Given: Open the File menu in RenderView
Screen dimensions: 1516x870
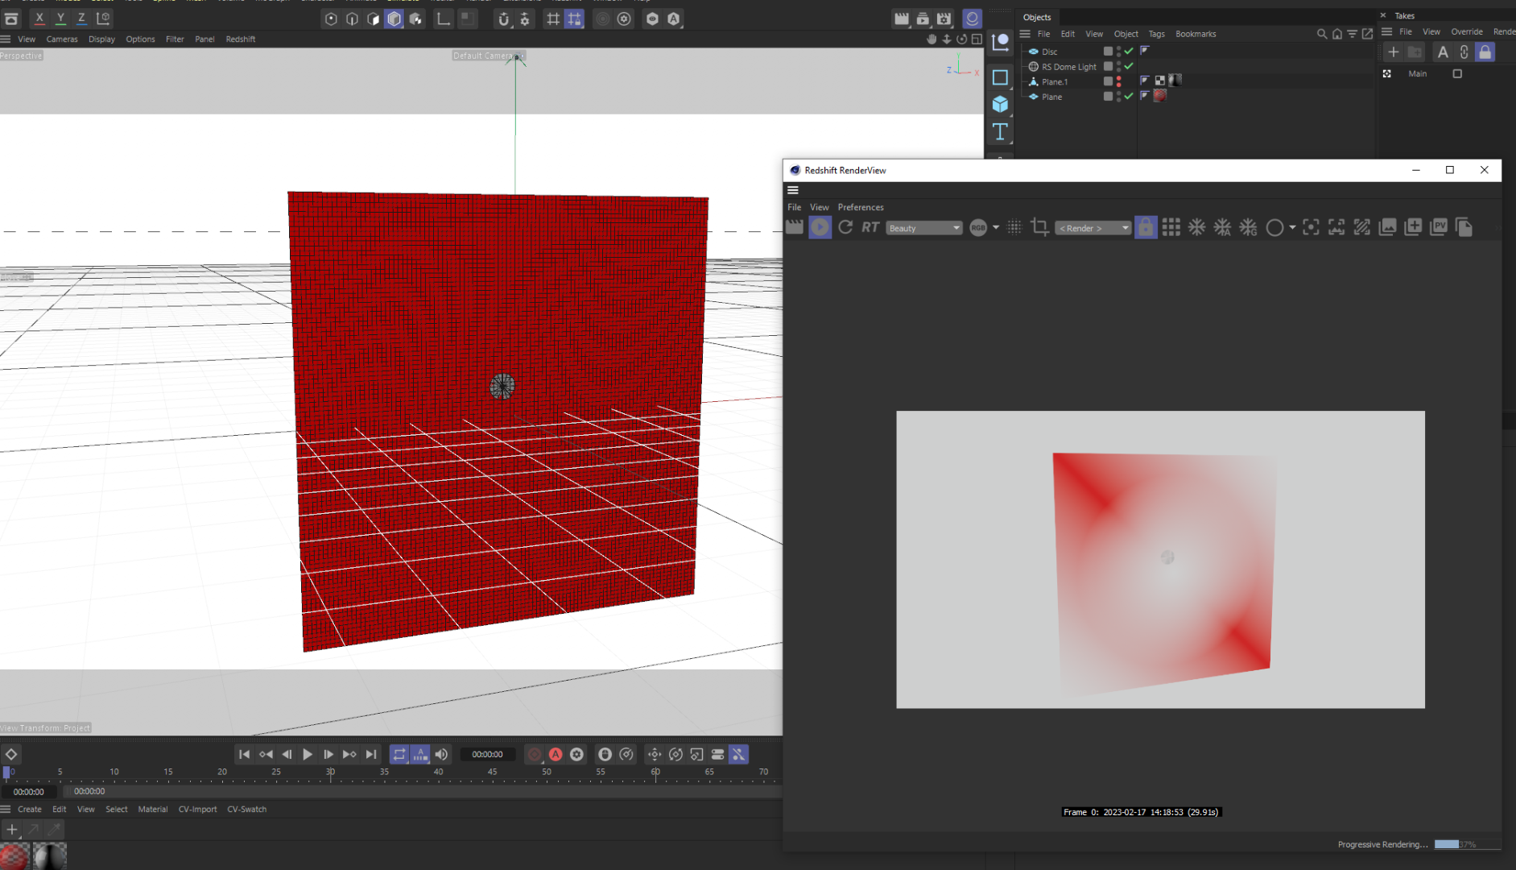Looking at the screenshot, I should point(794,207).
